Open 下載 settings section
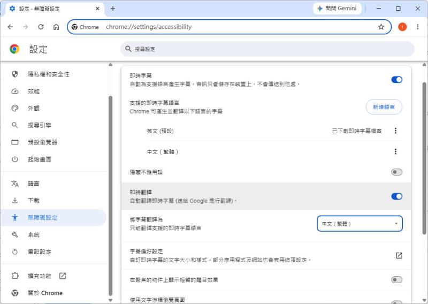Image resolution: width=428 pixels, height=304 pixels. tap(53, 201)
